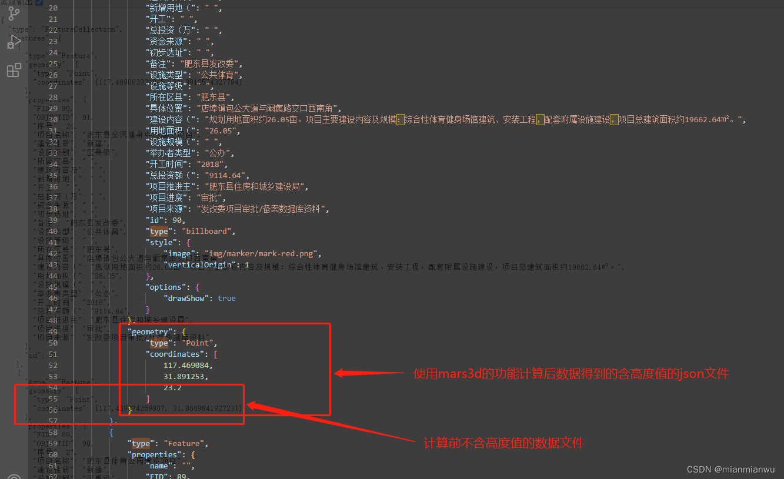Click the longitude value 117.469084
Image resolution: width=784 pixels, height=479 pixels.
tap(186, 366)
